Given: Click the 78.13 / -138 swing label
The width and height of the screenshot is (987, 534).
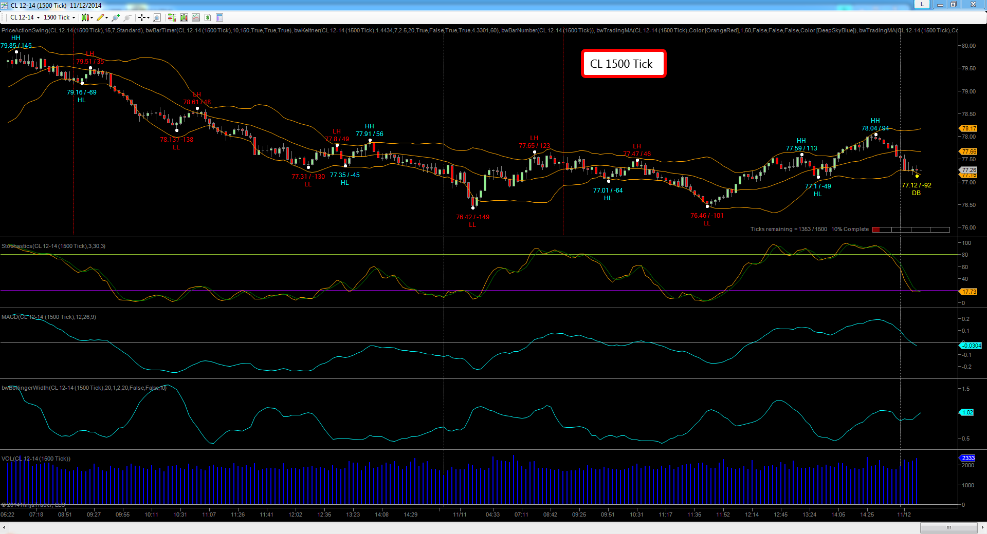Looking at the screenshot, I should pos(176,140).
